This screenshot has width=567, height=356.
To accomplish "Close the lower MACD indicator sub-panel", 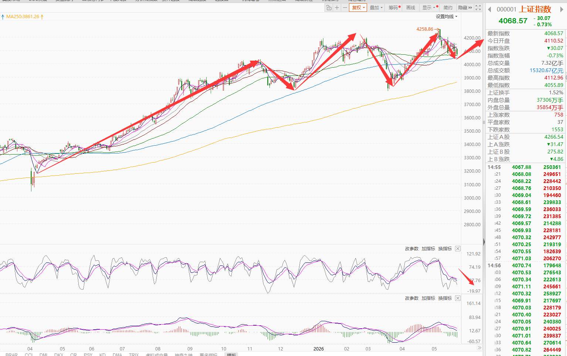I will (458, 298).
